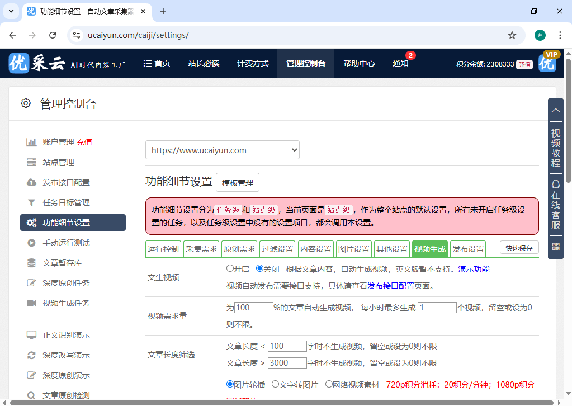Select 文字转图片 text-to-image option
Viewport: 572px width, 406px height.
(x=275, y=384)
